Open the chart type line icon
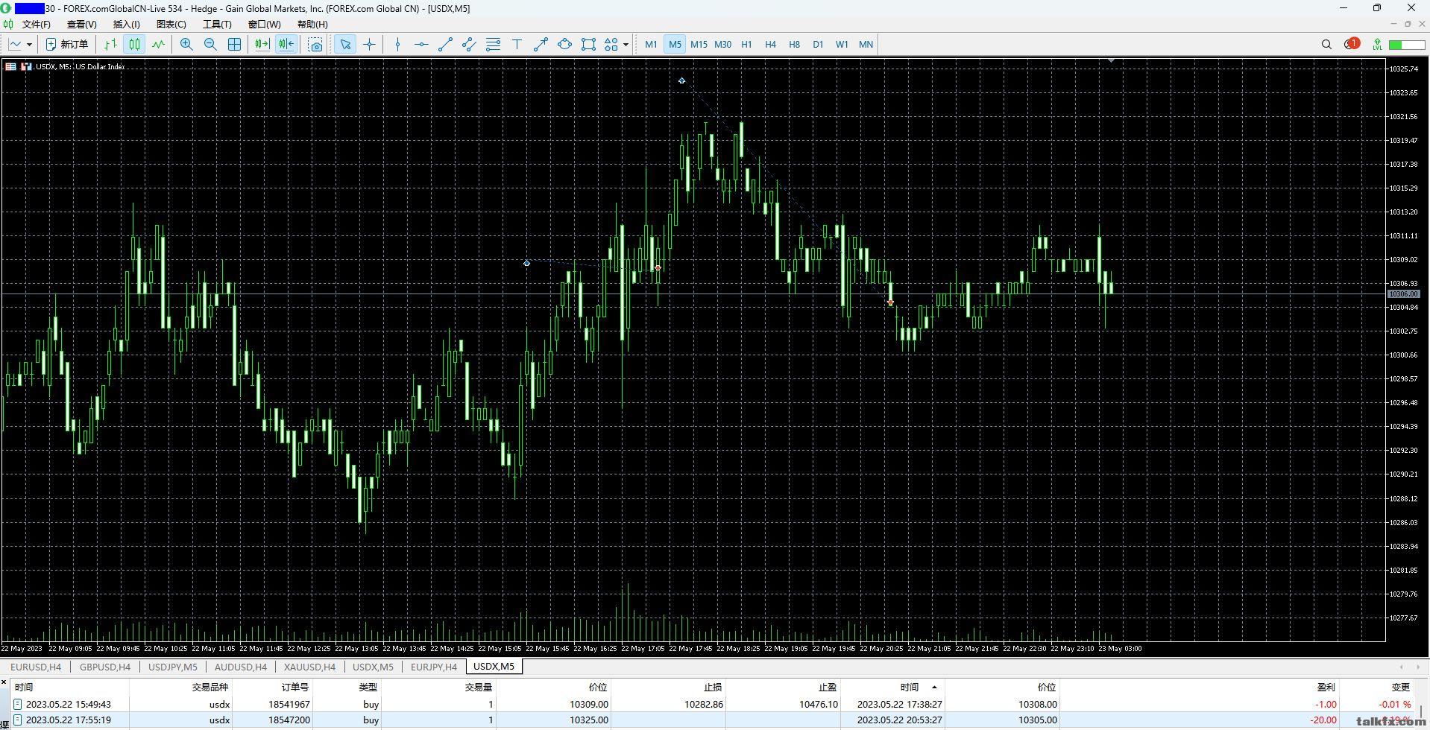The width and height of the screenshot is (1430, 730). (15, 45)
